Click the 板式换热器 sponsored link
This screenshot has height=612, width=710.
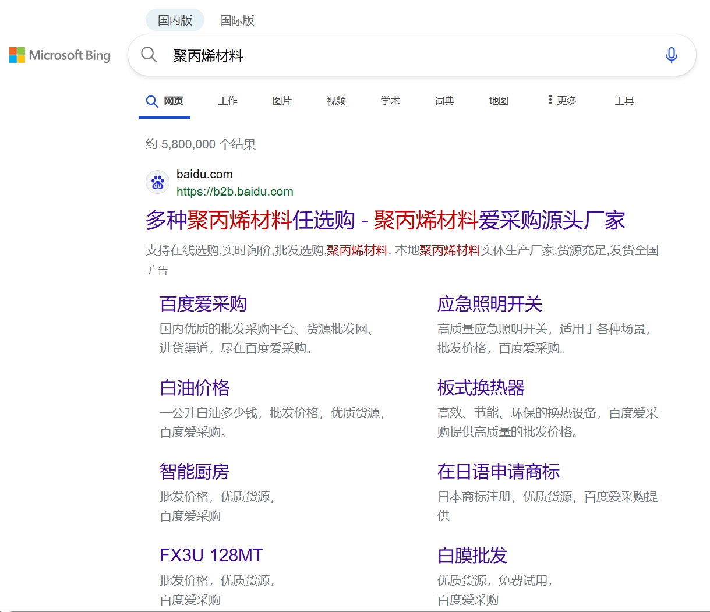pyautogui.click(x=481, y=388)
